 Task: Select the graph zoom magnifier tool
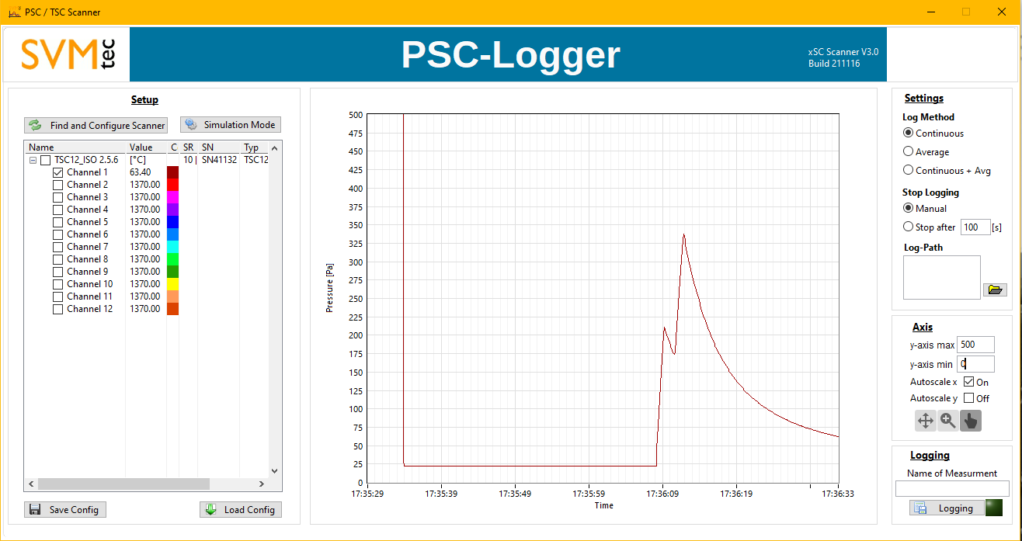point(948,421)
